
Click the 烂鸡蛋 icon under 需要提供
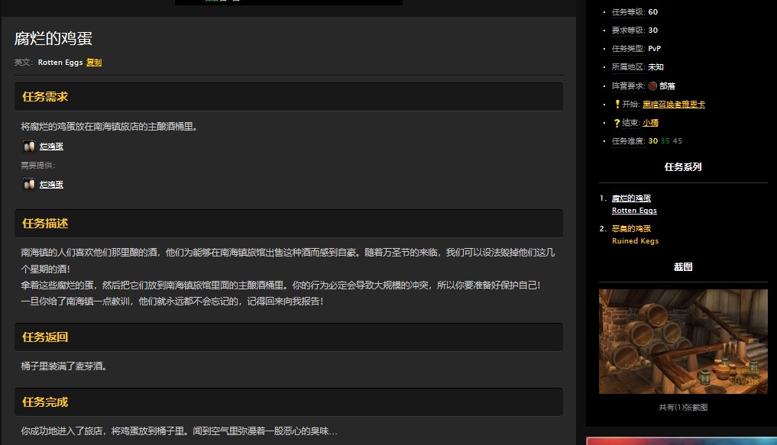click(29, 184)
